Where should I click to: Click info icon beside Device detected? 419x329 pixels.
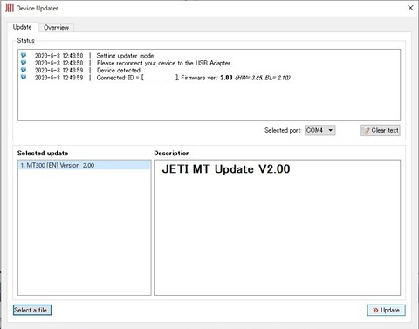[x=24, y=70]
